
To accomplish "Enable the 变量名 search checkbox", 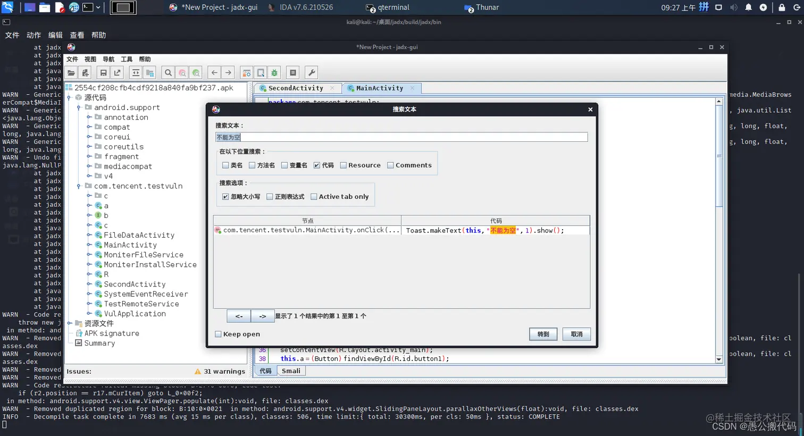I will [284, 165].
